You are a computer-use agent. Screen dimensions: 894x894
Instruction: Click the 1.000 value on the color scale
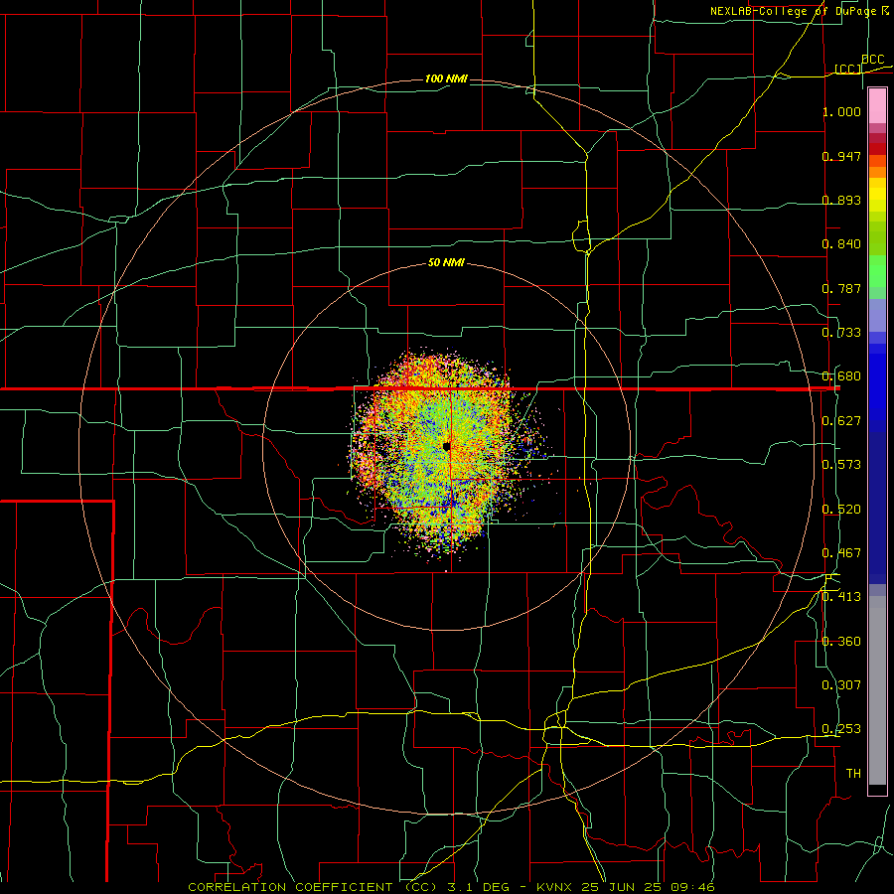tap(841, 111)
